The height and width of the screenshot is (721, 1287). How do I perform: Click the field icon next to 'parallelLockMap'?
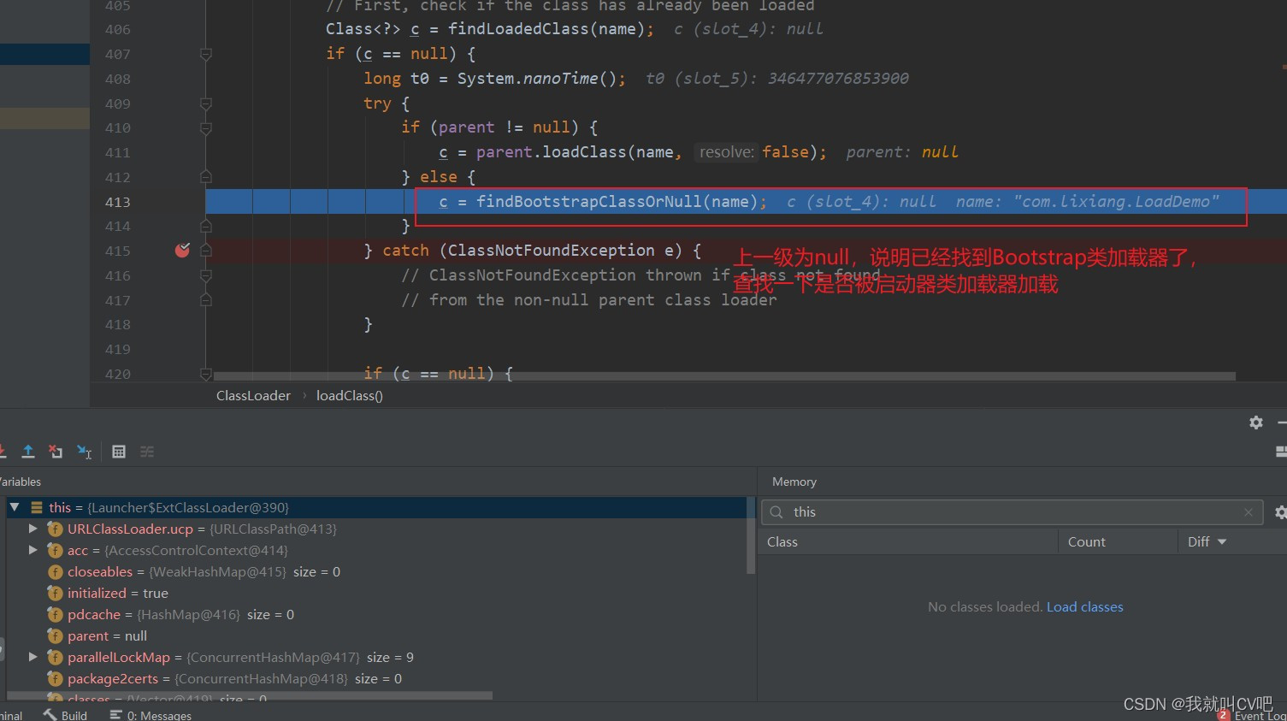click(x=55, y=657)
